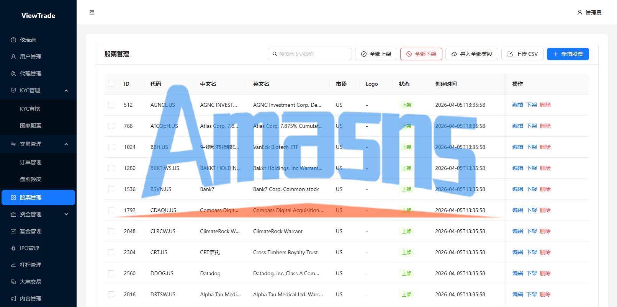Click the magnifier icon in search box
The width and height of the screenshot is (617, 307).
tap(275, 54)
